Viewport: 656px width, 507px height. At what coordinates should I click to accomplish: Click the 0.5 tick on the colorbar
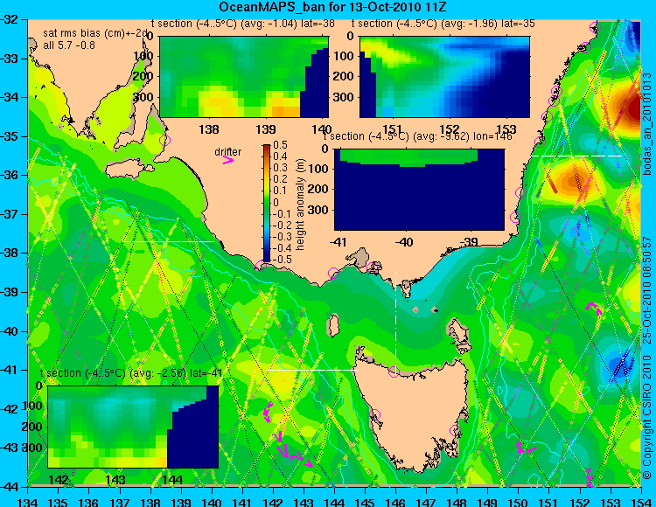280,145
